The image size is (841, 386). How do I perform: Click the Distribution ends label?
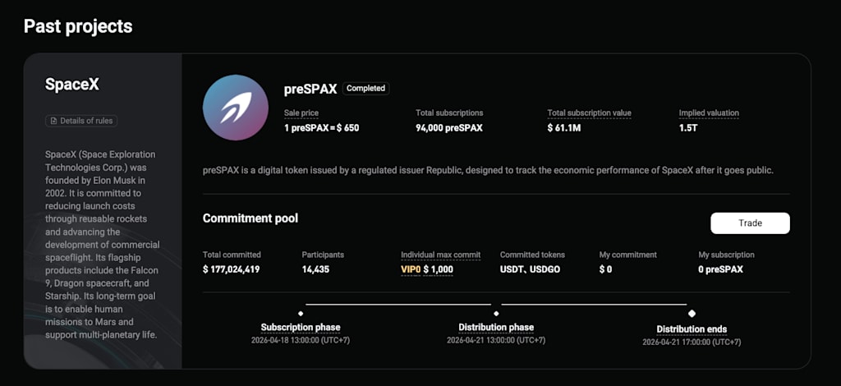coord(692,329)
